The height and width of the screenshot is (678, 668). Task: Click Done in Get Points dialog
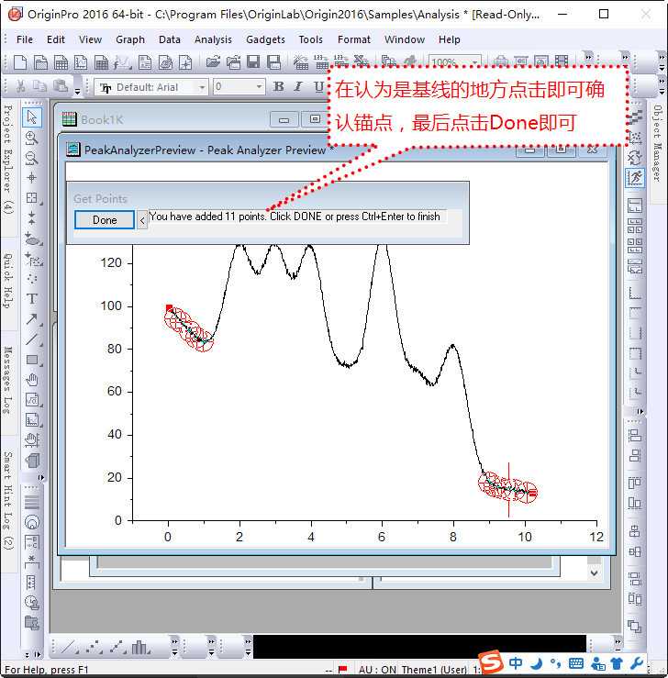(x=105, y=220)
